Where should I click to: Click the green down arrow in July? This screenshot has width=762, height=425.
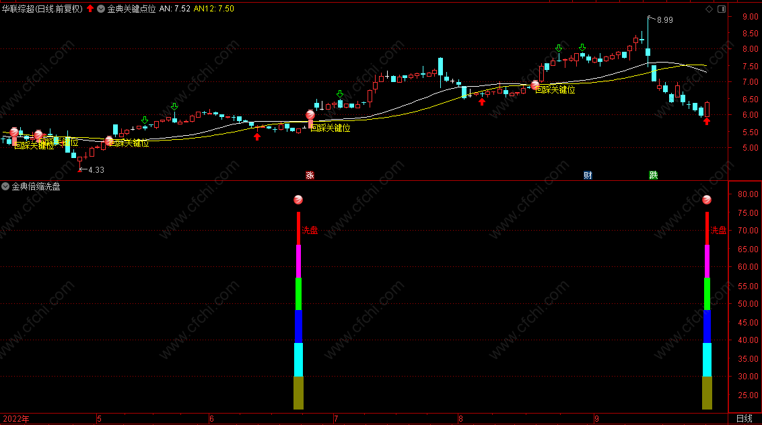tap(340, 93)
